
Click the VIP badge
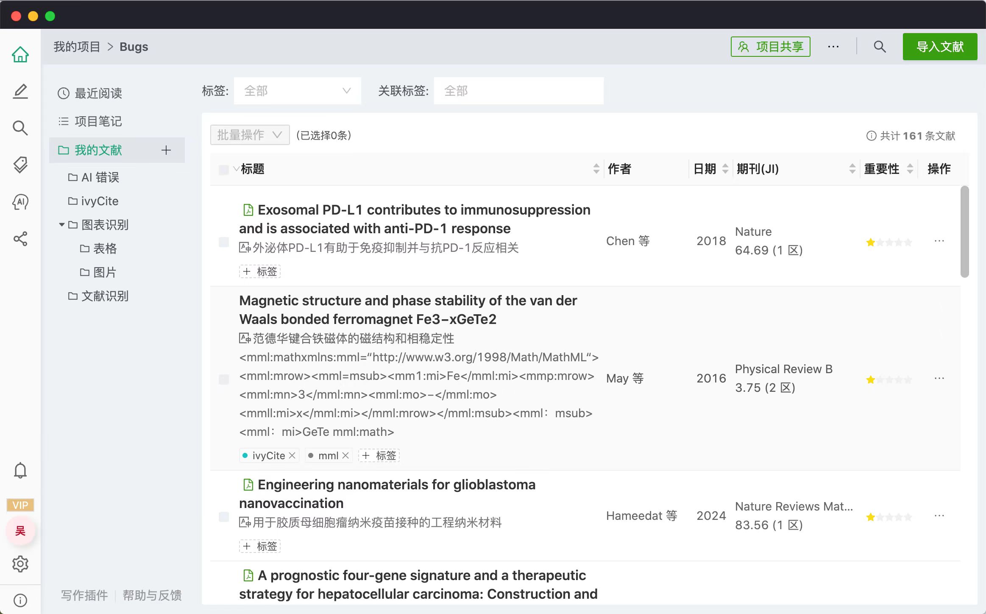(20, 505)
